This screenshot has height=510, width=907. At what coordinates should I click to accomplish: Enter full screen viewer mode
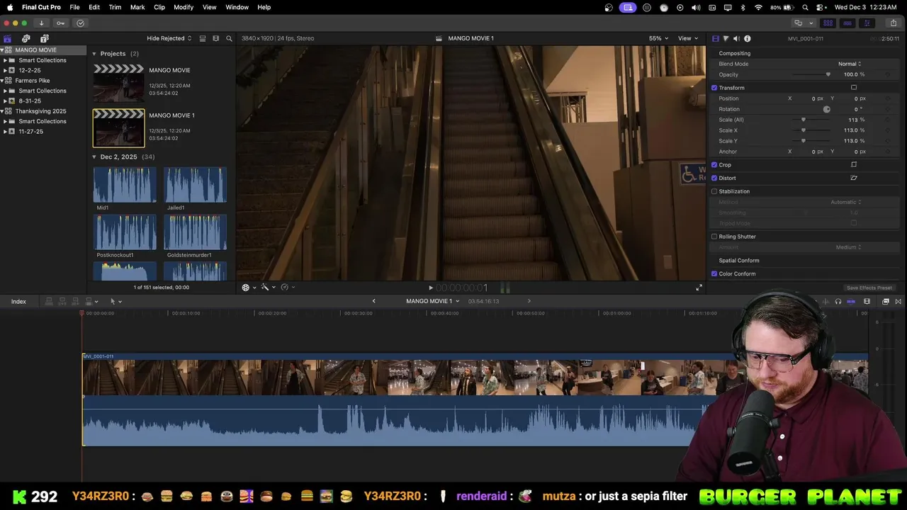[x=699, y=288]
